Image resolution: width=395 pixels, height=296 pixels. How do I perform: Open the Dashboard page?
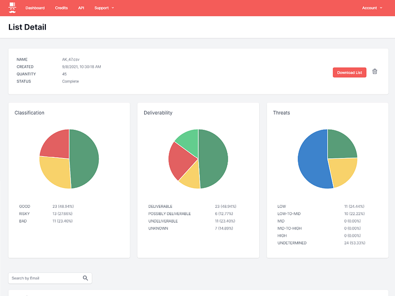point(35,8)
